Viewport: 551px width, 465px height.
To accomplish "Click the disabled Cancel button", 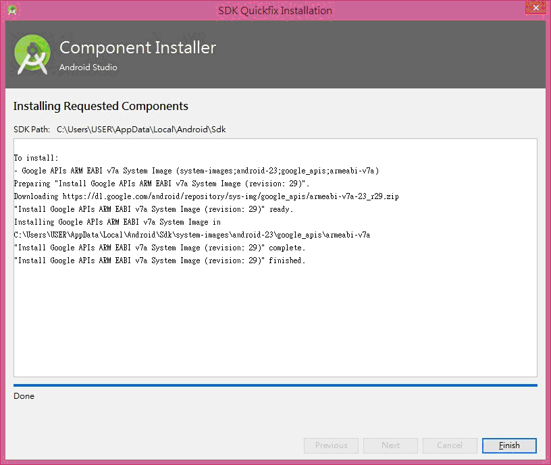I will pos(450,445).
